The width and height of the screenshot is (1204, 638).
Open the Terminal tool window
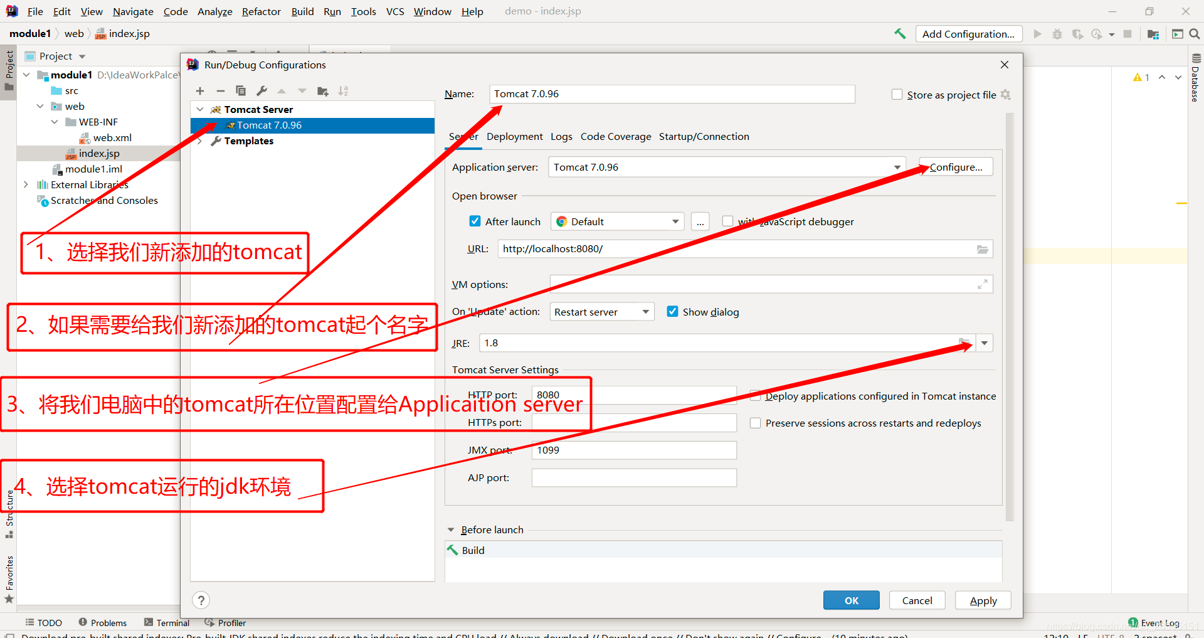point(167,623)
